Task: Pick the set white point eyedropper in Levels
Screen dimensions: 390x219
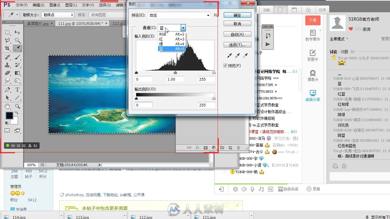Action: tap(245, 55)
